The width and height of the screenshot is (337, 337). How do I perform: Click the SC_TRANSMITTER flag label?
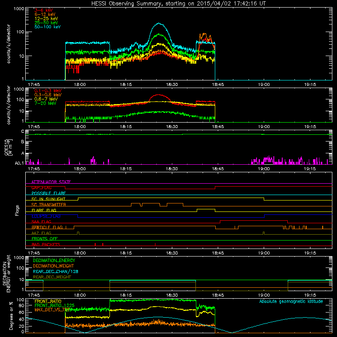coord(49,205)
